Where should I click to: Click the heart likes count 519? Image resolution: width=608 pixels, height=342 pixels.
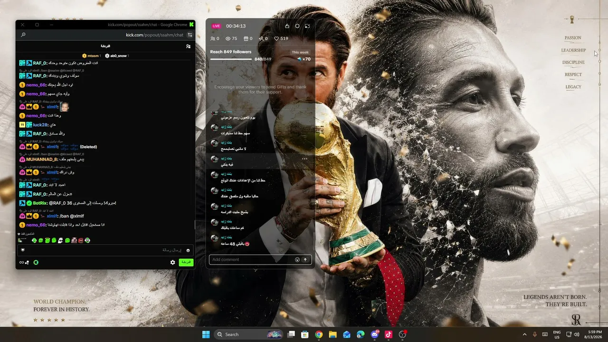(x=281, y=38)
